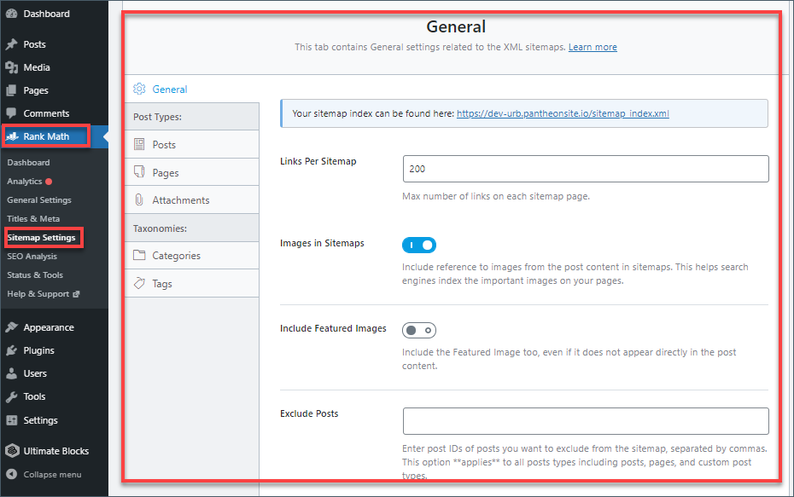Click the General page heading
794x497 pixels.
[456, 26]
